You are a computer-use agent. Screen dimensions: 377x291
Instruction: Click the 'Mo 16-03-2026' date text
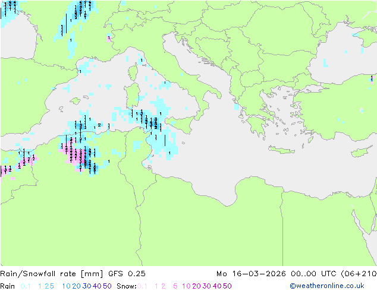(x=251, y=274)
